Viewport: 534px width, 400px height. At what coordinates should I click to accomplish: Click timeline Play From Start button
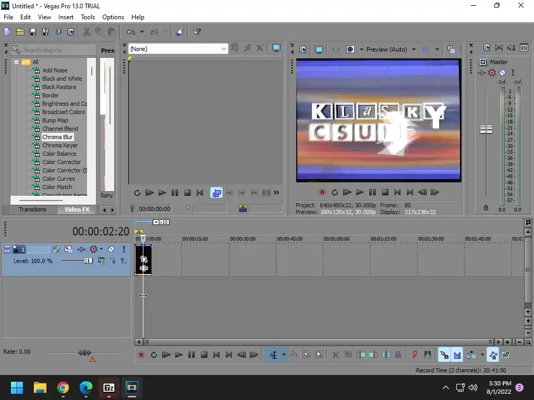point(166,355)
